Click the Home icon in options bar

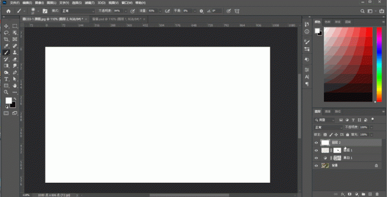pos(8,11)
